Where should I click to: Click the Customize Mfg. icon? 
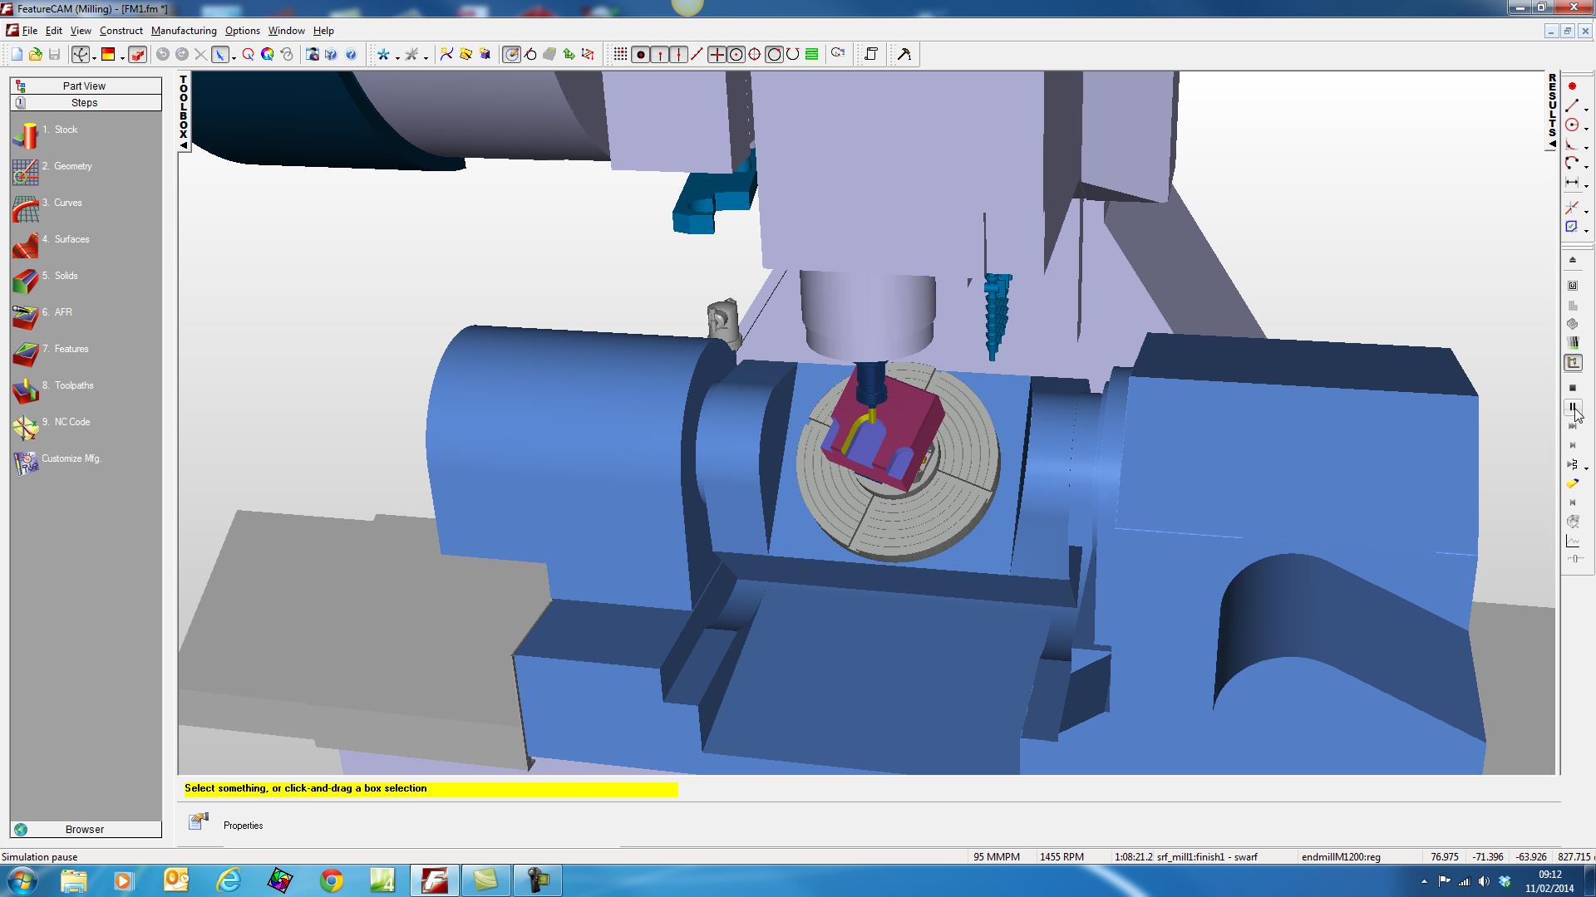[25, 463]
